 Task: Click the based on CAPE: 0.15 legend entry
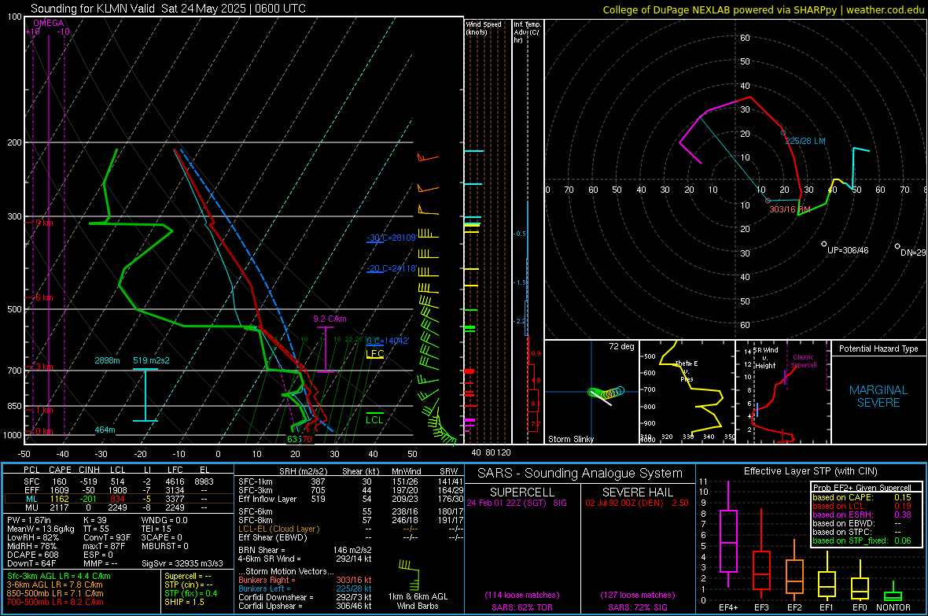862,497
